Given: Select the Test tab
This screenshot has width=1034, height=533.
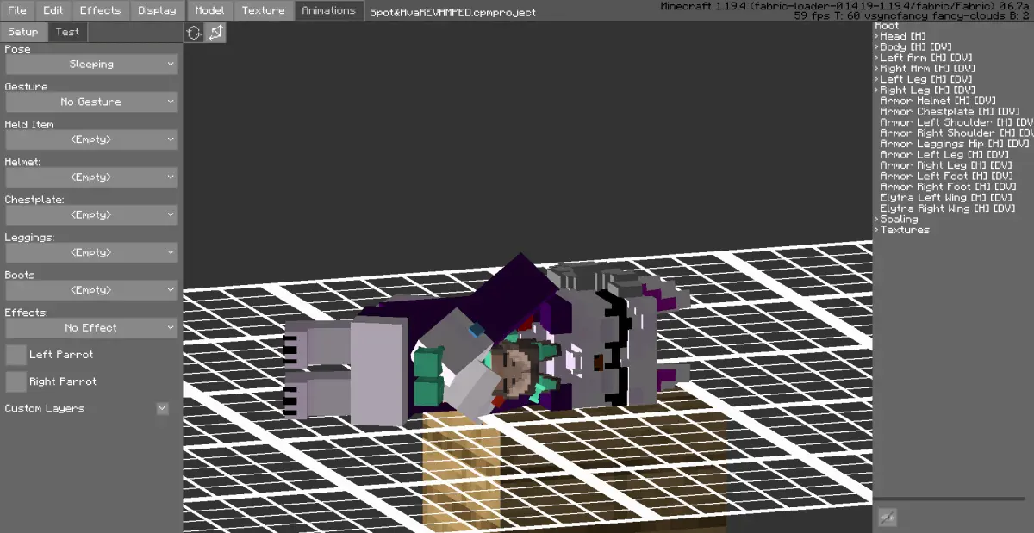Looking at the screenshot, I should tap(67, 32).
